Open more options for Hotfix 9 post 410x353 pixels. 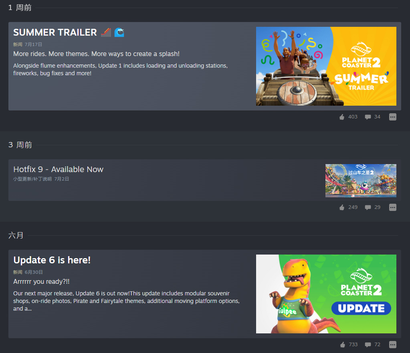[392, 207]
